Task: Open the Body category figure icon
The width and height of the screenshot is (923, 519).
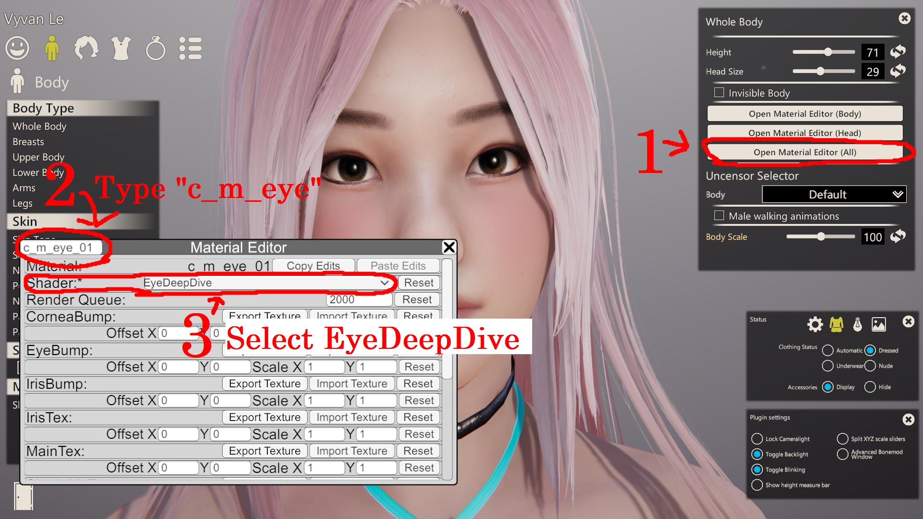Action: pyautogui.click(x=51, y=48)
